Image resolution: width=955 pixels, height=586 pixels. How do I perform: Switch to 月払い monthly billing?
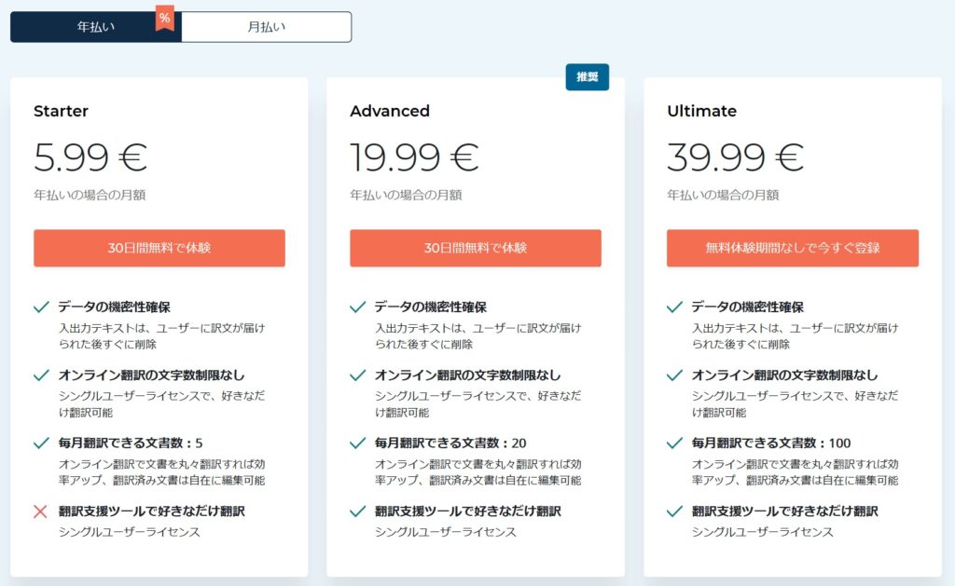(266, 27)
